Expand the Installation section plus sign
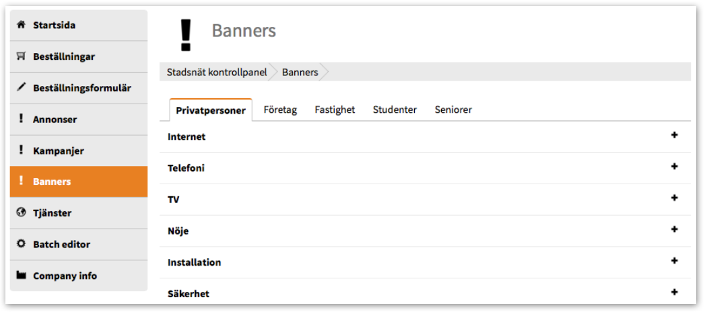Viewport: 705px width, 312px height. click(x=674, y=261)
